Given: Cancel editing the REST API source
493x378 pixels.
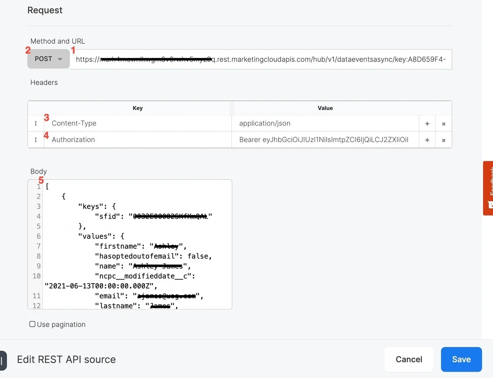Looking at the screenshot, I should [x=409, y=360].
